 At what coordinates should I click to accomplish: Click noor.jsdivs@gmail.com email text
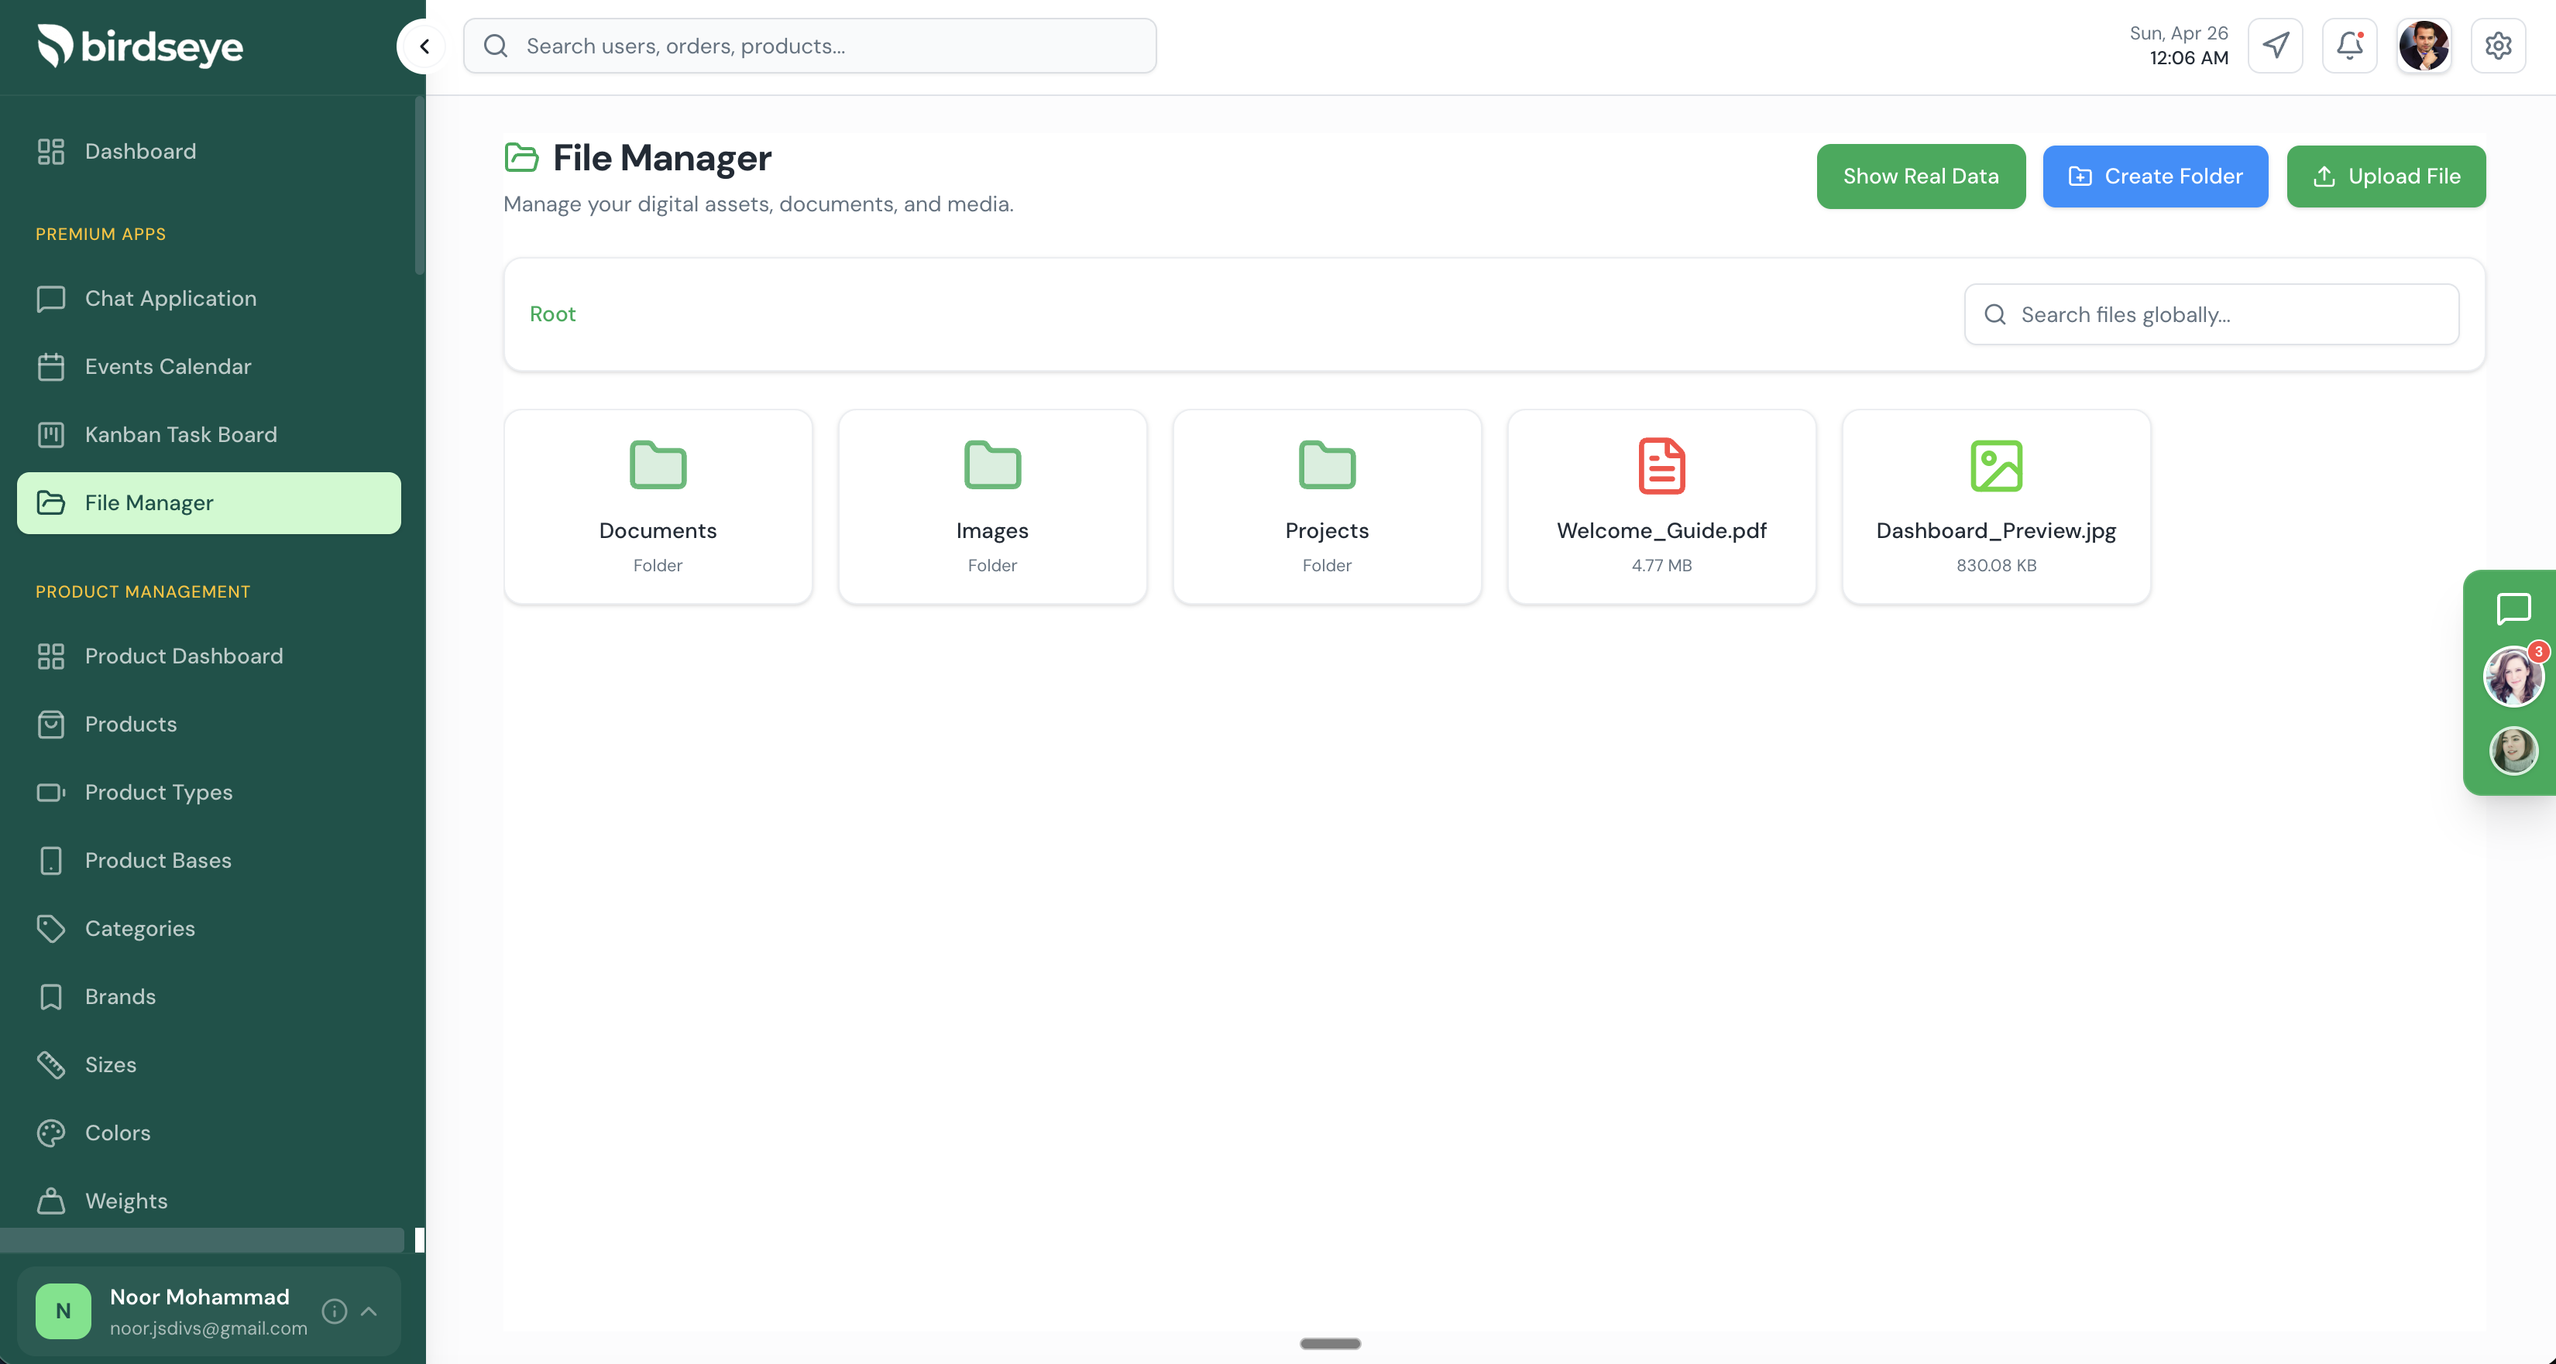click(208, 1328)
